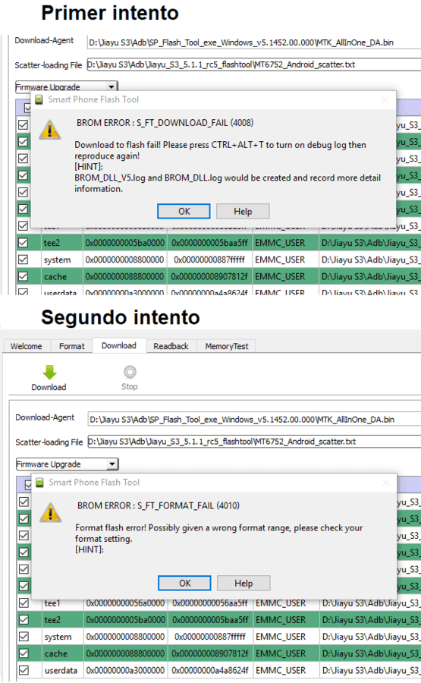Click 'Scatter-loading File' label in Primer intento

pyautogui.click(x=49, y=65)
